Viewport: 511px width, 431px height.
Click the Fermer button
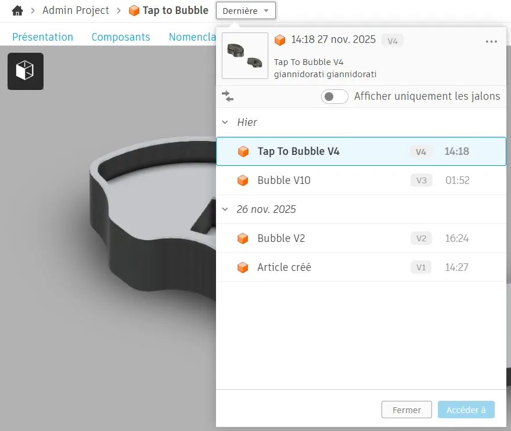coord(406,410)
